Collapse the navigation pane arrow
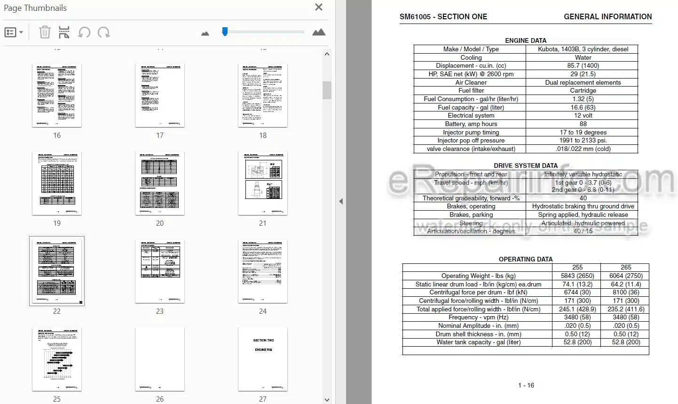This screenshot has height=404, width=678. coord(341,201)
